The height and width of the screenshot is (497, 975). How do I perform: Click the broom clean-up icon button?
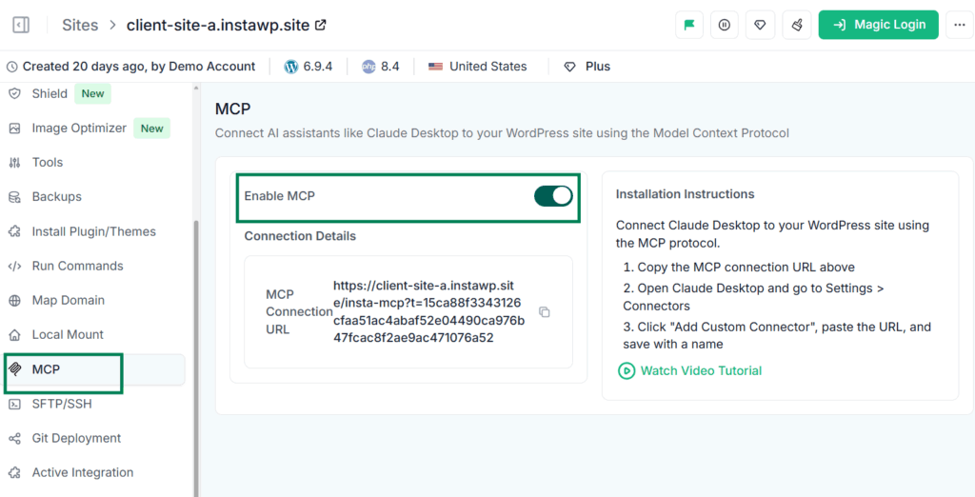pyautogui.click(x=797, y=25)
